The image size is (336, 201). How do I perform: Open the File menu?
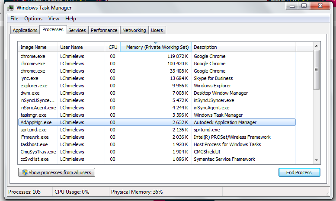tap(14, 19)
